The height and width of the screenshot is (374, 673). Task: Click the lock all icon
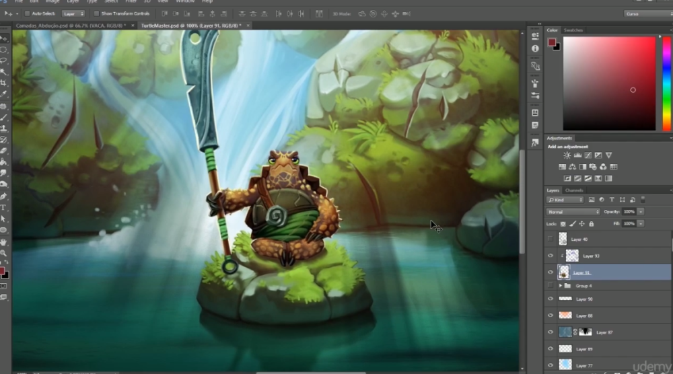[x=592, y=224]
